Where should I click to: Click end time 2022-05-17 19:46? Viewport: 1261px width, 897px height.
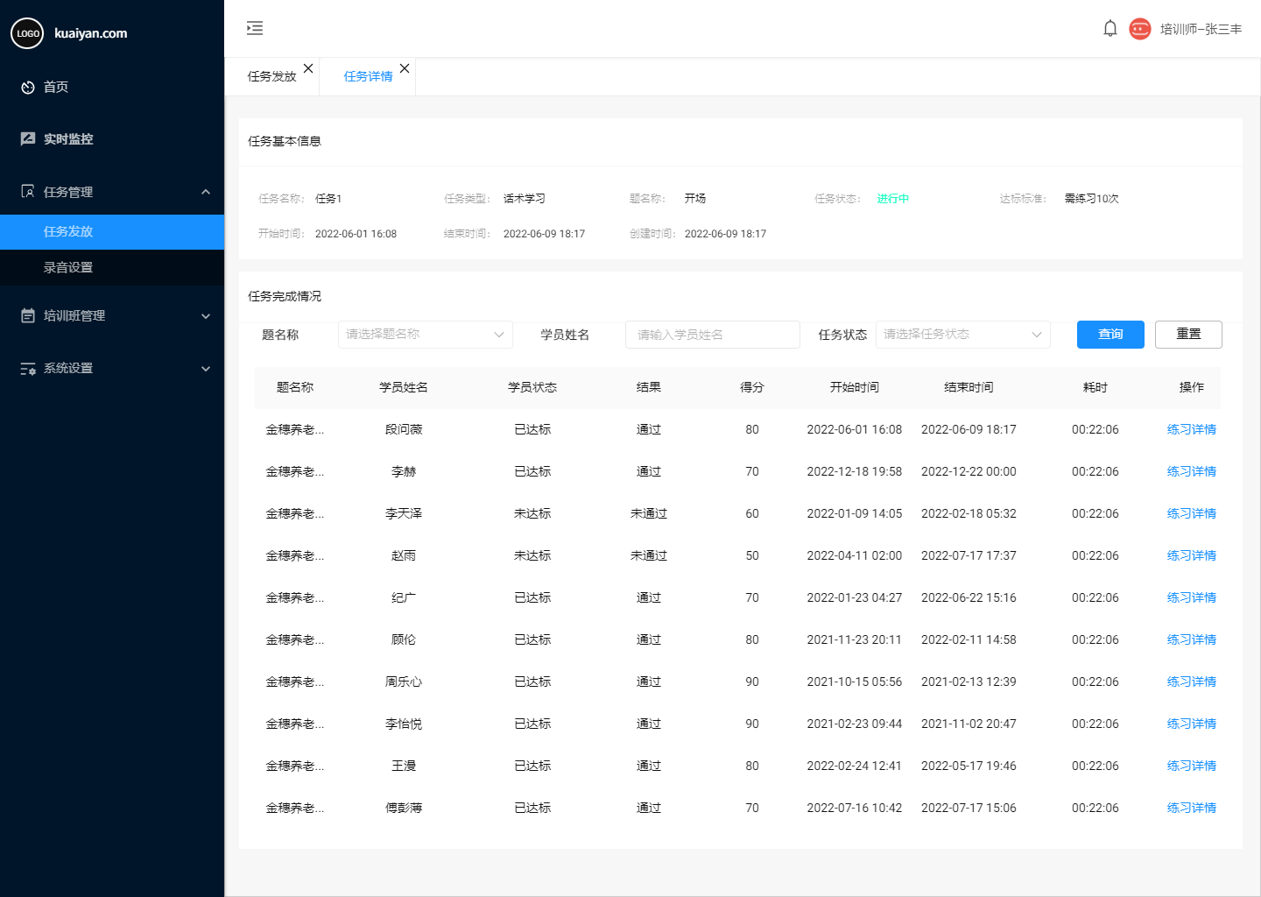969,766
